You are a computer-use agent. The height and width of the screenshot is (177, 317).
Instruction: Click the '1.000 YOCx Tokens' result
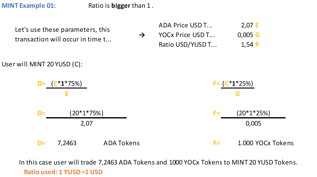tap(265, 143)
